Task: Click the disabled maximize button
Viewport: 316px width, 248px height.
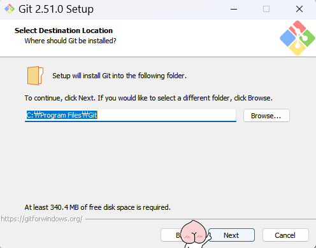Action: [x=266, y=9]
